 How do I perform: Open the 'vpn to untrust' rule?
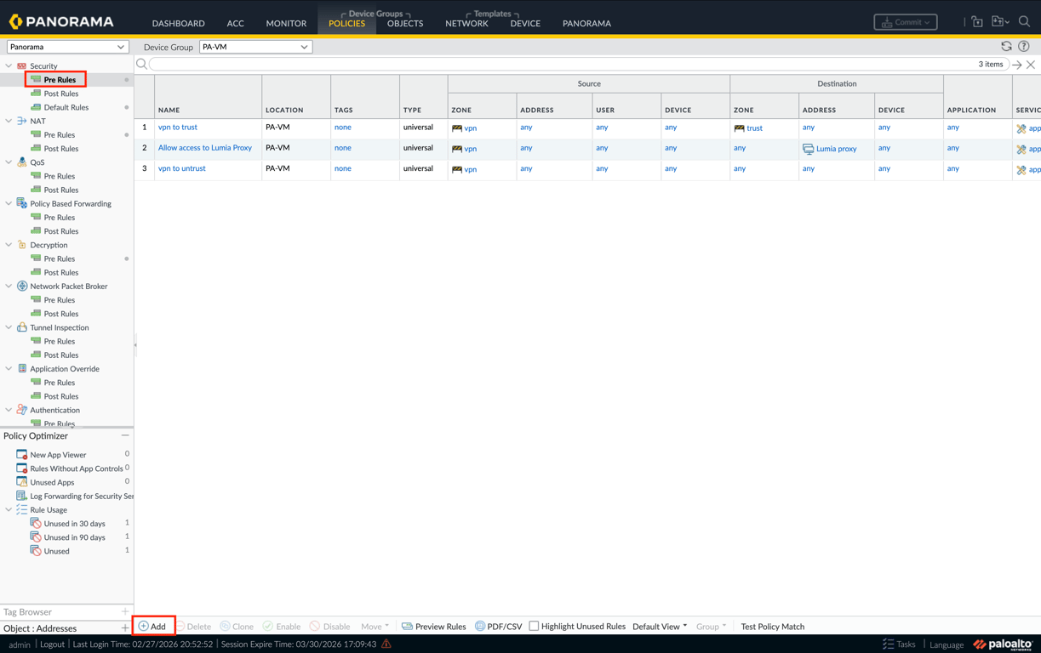click(182, 168)
